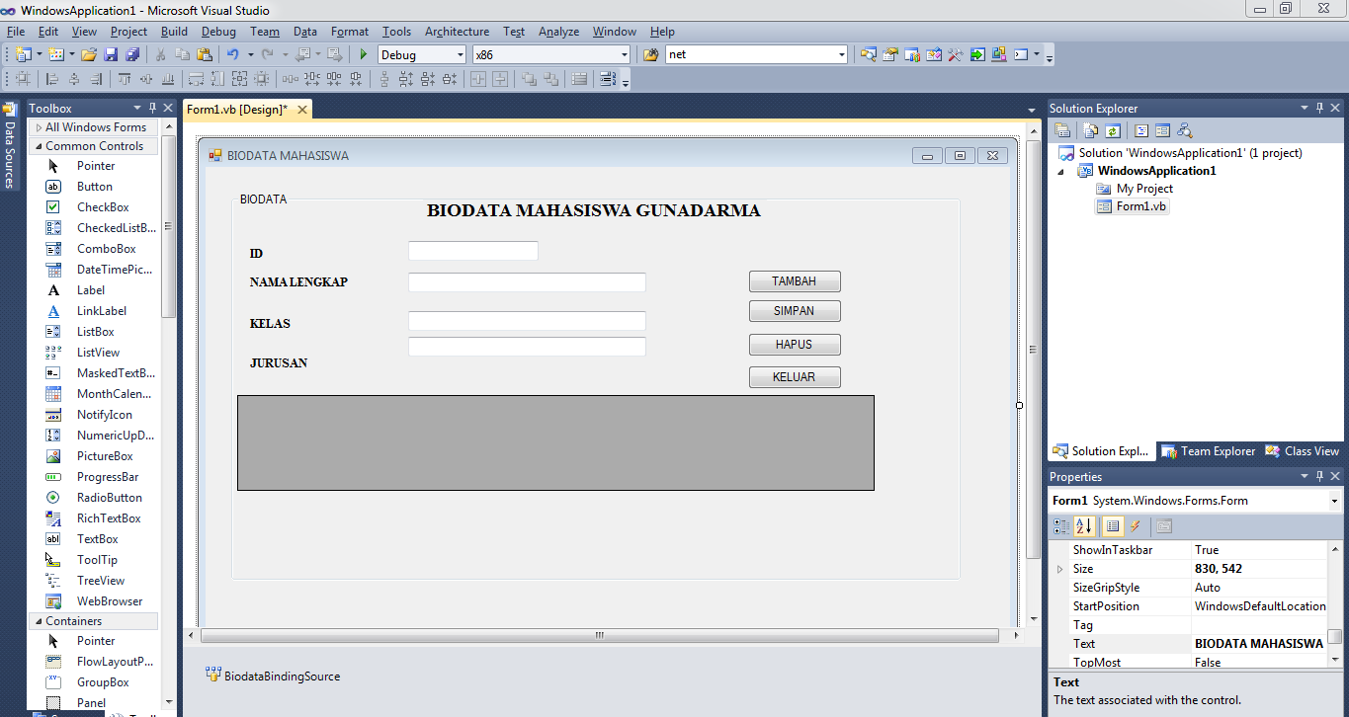Expand the All Windows Forms toolbox group
The width and height of the screenshot is (1349, 717).
[39, 127]
